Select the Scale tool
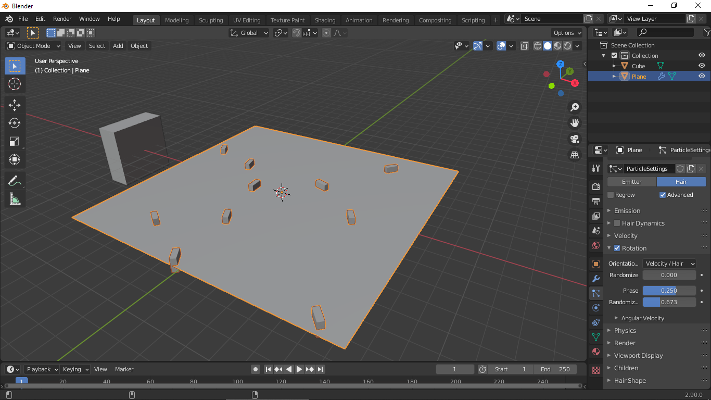This screenshot has width=711, height=400. coord(15,141)
